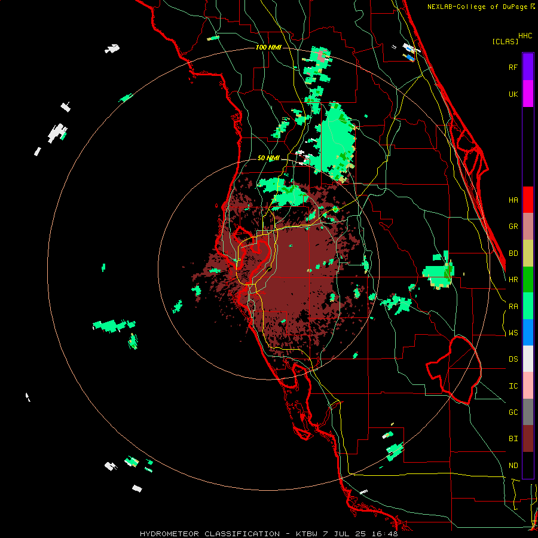The image size is (538, 538).
Task: Click the '100 NMI' range ring label
Action: tap(268, 47)
